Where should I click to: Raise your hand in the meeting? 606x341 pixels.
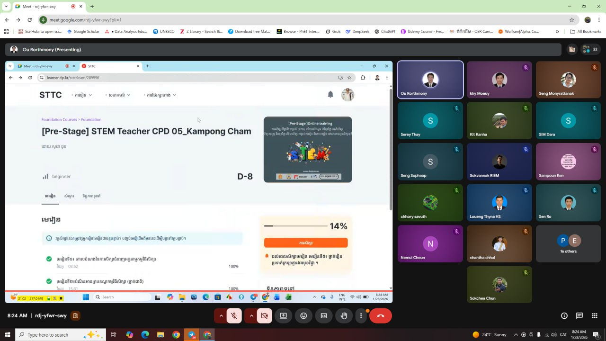[x=344, y=316]
